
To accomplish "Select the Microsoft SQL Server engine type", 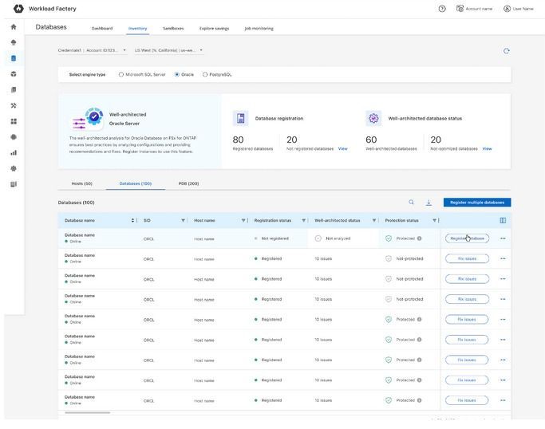I will 121,75.
